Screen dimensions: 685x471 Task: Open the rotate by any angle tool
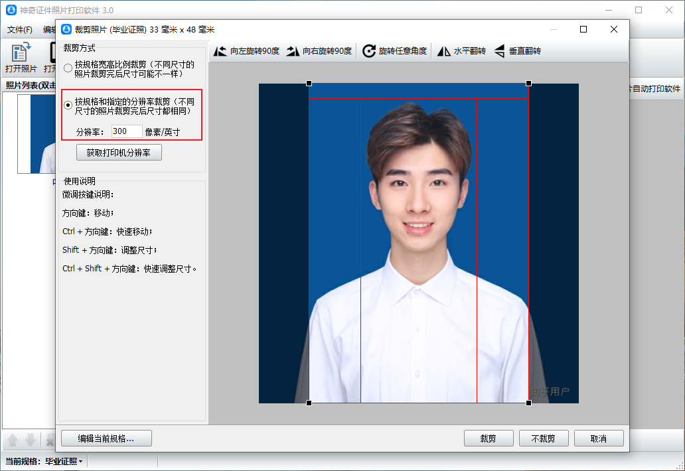[369, 51]
